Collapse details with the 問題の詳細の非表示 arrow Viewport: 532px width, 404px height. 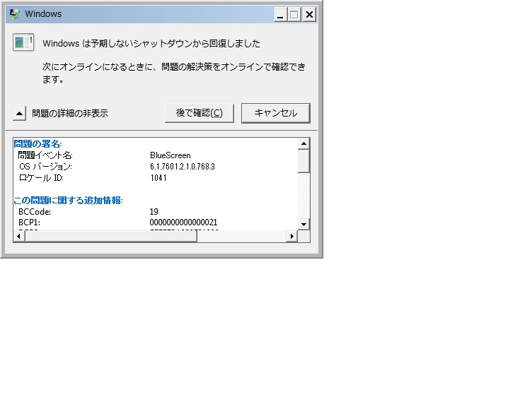click(x=19, y=114)
